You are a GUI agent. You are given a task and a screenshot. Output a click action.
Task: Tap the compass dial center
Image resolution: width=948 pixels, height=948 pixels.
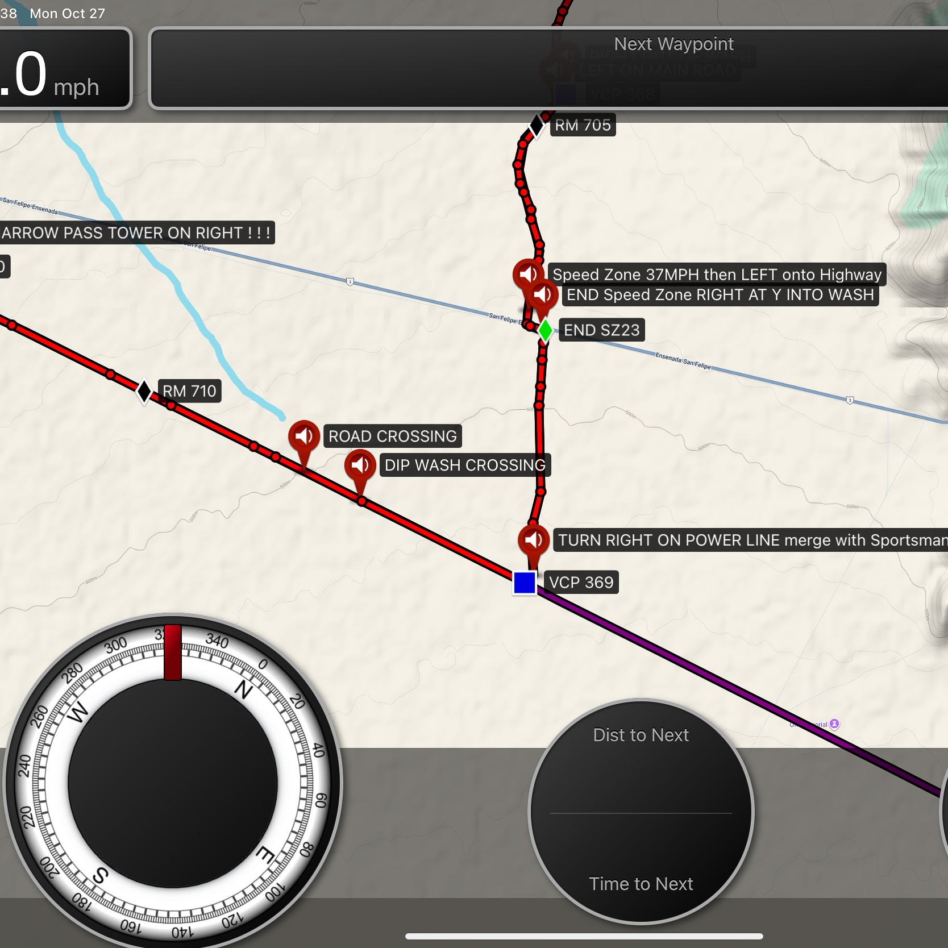172,783
